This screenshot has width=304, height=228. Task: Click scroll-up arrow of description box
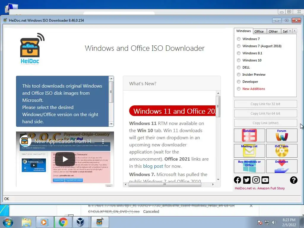[x=111, y=79]
